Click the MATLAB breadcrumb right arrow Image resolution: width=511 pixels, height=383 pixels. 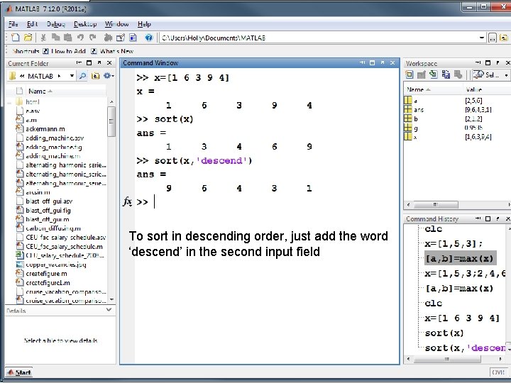pos(60,76)
